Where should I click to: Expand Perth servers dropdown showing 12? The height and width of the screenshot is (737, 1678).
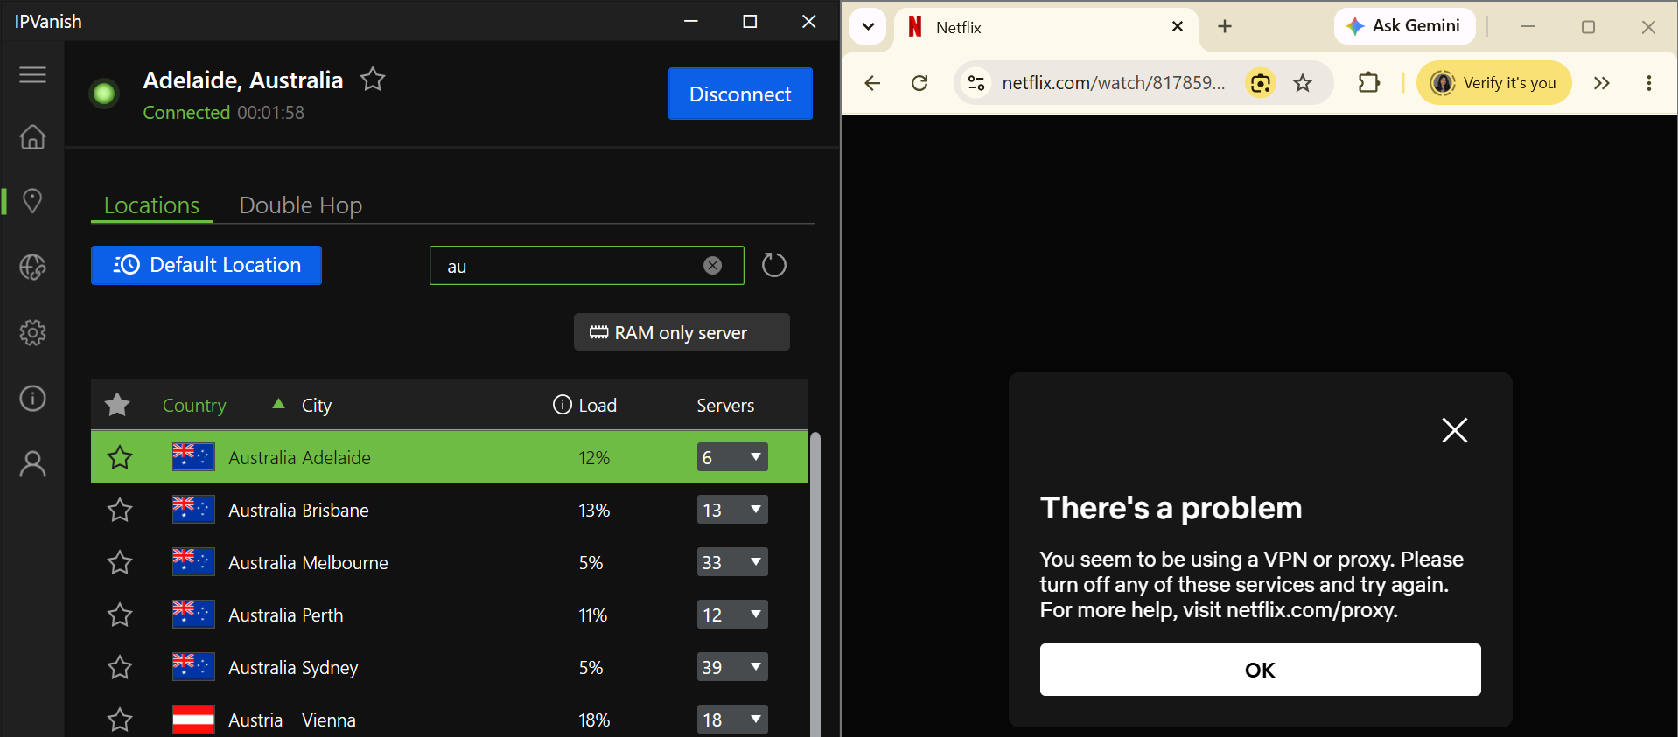(x=732, y=615)
